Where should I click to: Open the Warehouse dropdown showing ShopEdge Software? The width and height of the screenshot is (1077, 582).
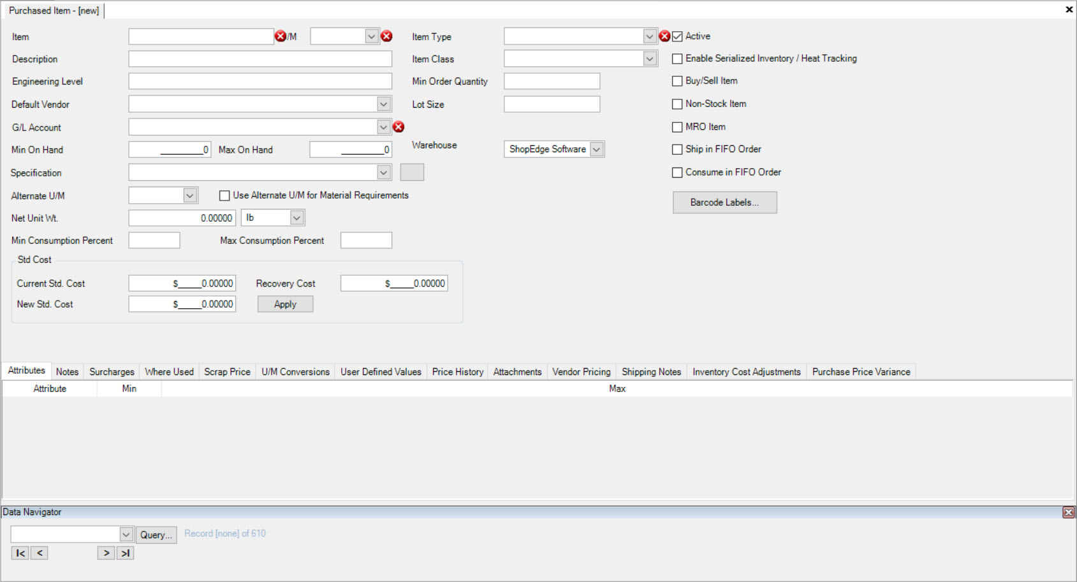(x=597, y=149)
